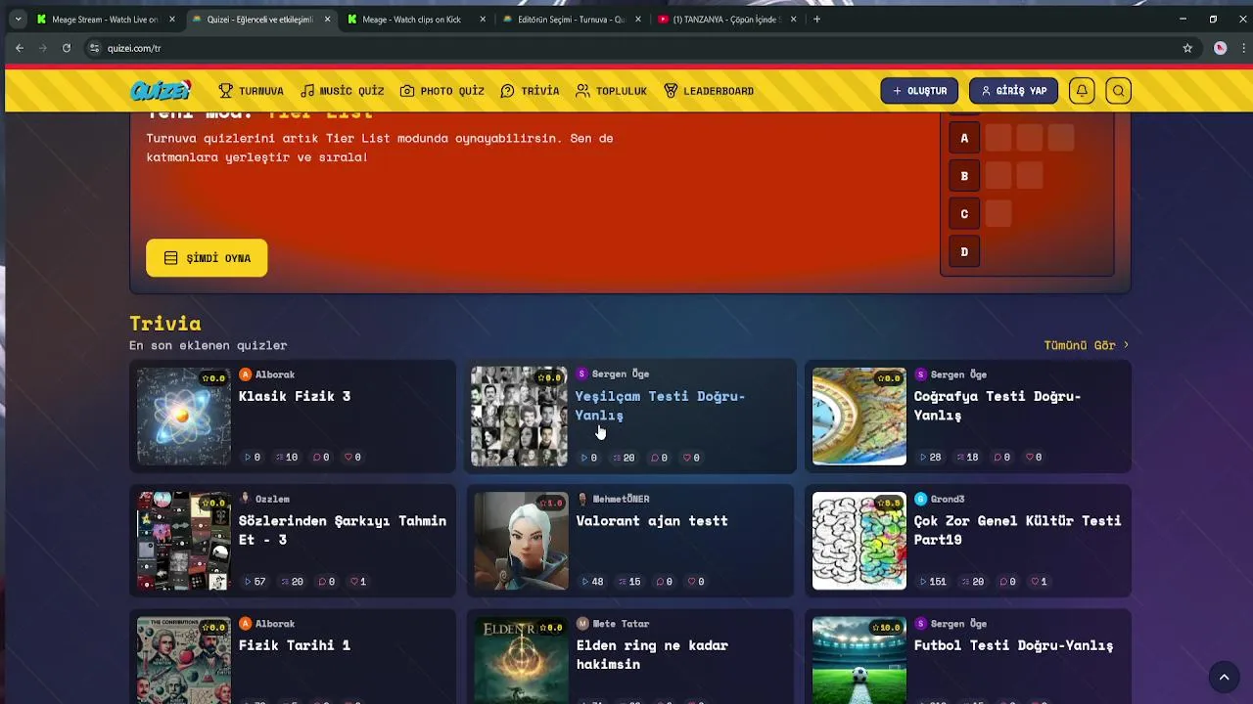Open the Elden ring quiz thumbnail
1253x704 pixels.
point(521,660)
